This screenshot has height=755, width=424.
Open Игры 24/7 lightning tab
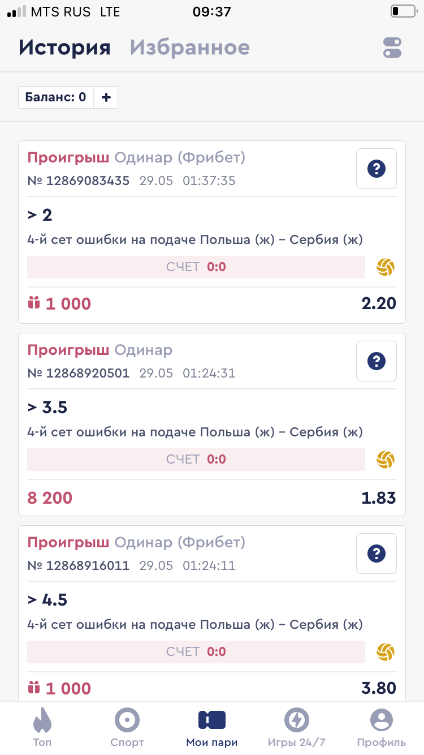click(297, 727)
